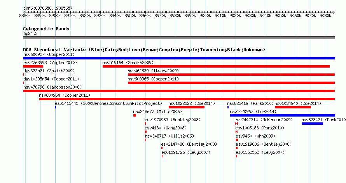
Task: Open the esv2442714 (McKernan2009) label
Action: (264, 120)
